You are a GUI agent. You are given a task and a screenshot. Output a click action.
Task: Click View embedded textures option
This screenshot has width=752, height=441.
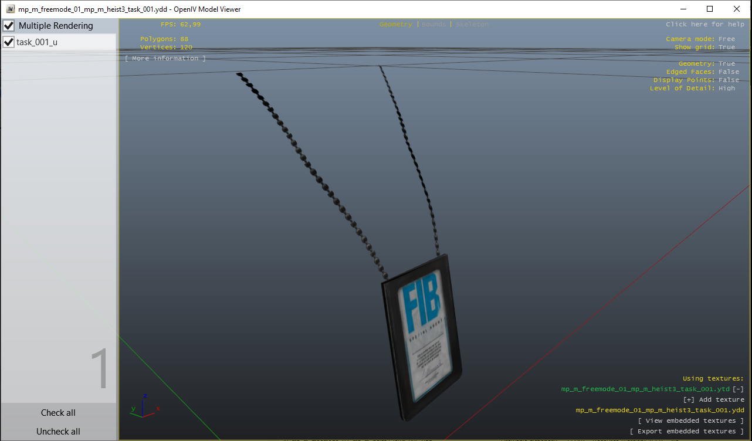click(691, 420)
